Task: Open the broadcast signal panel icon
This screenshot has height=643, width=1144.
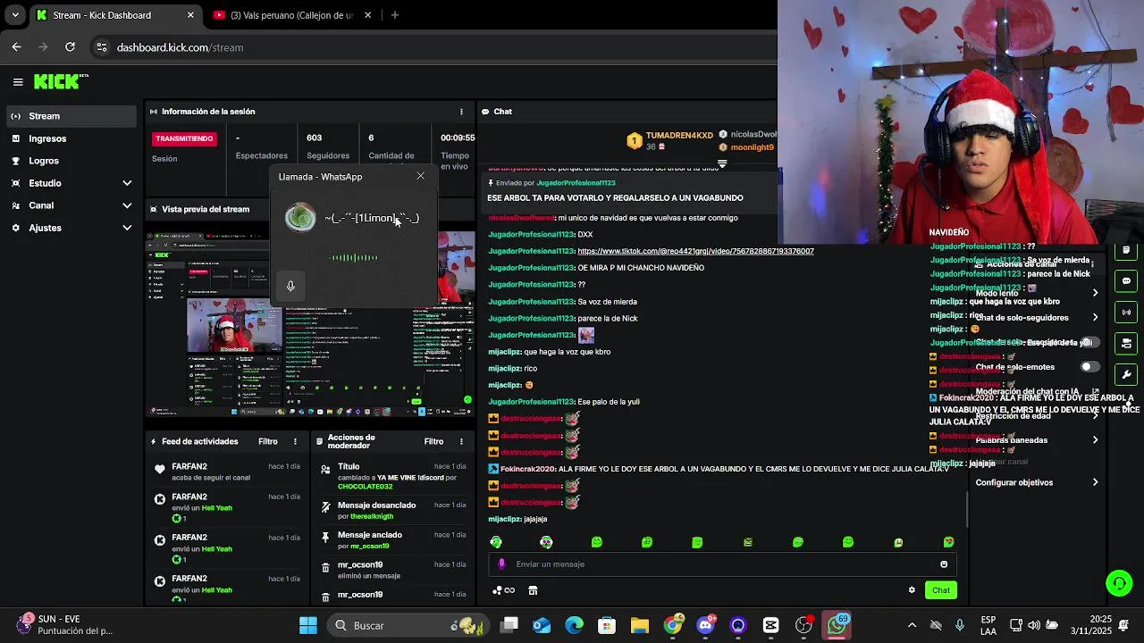Action: point(1126,313)
